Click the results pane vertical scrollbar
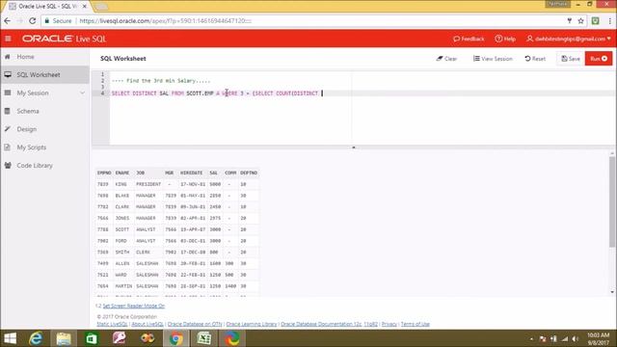The height and width of the screenshot is (347, 617). point(612,201)
